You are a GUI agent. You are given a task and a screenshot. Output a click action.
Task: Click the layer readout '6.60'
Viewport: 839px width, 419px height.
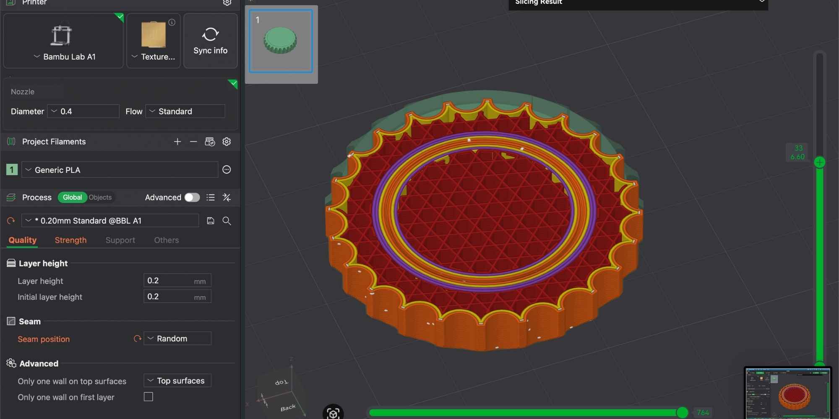tap(797, 157)
